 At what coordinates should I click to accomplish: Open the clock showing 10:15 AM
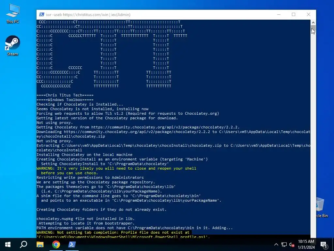point(306,244)
